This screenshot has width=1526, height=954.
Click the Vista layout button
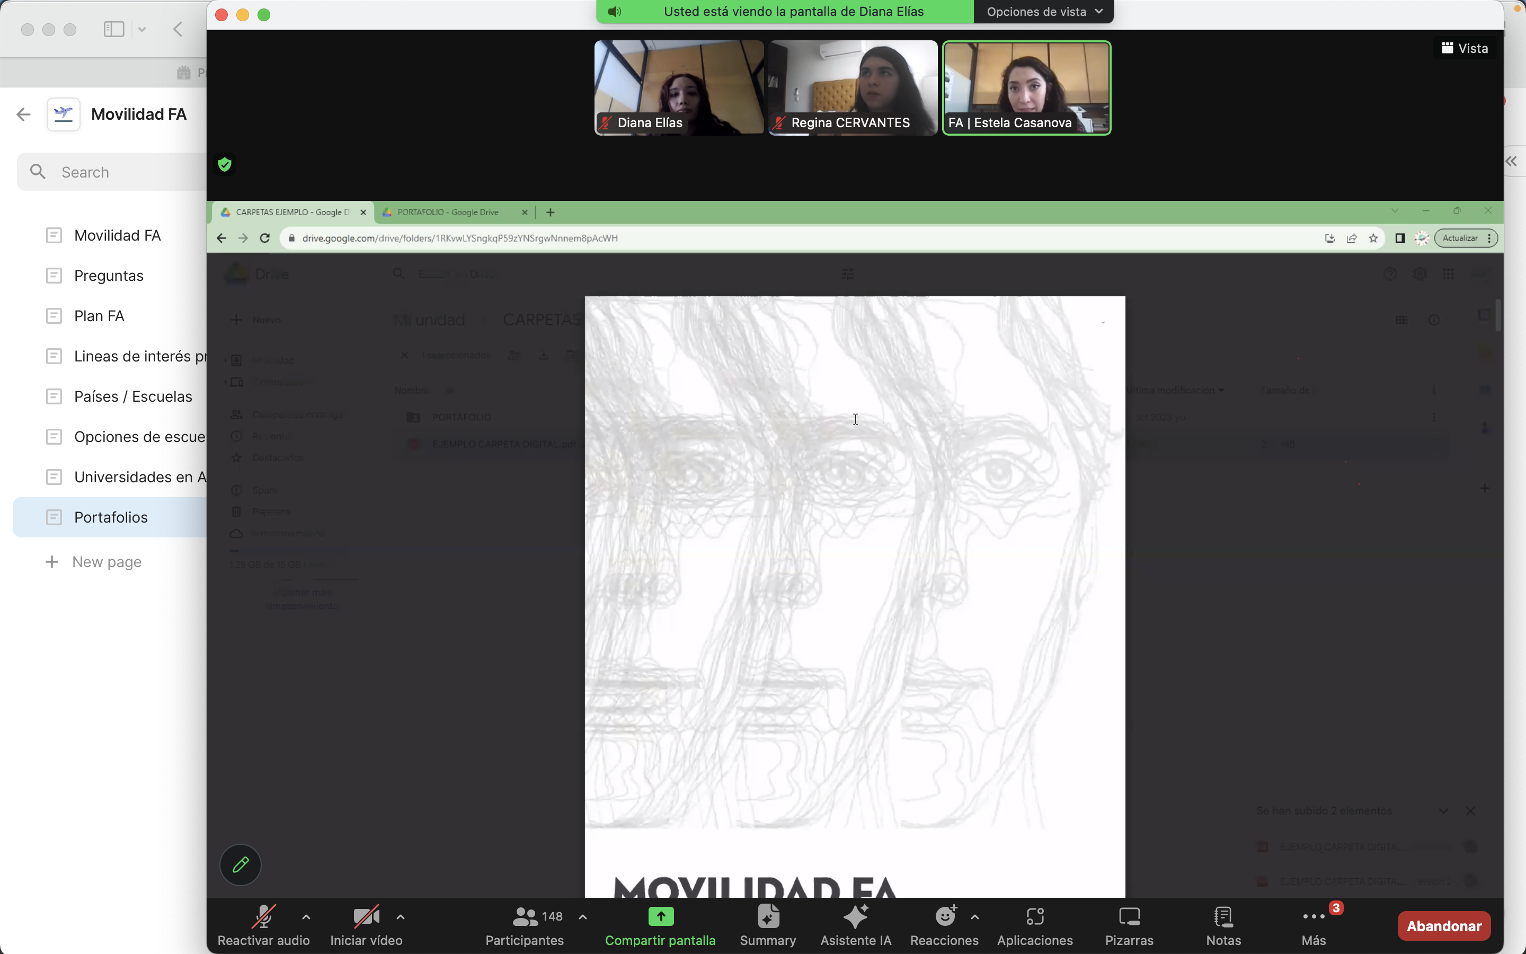pyautogui.click(x=1464, y=49)
